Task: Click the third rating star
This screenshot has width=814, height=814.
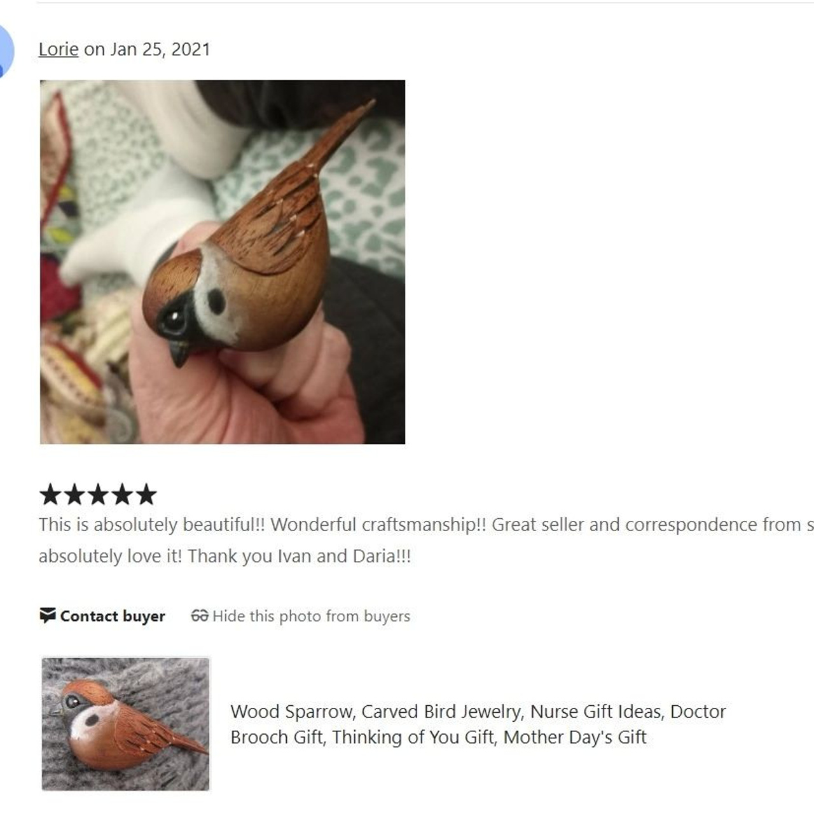Action: click(x=98, y=494)
